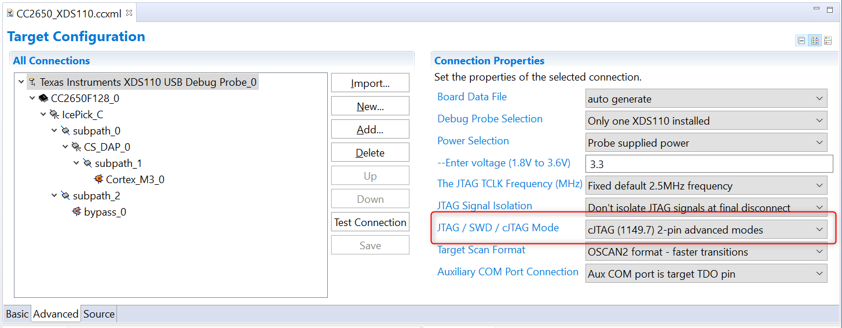Collapse the subpath_2 tree node

(54, 196)
